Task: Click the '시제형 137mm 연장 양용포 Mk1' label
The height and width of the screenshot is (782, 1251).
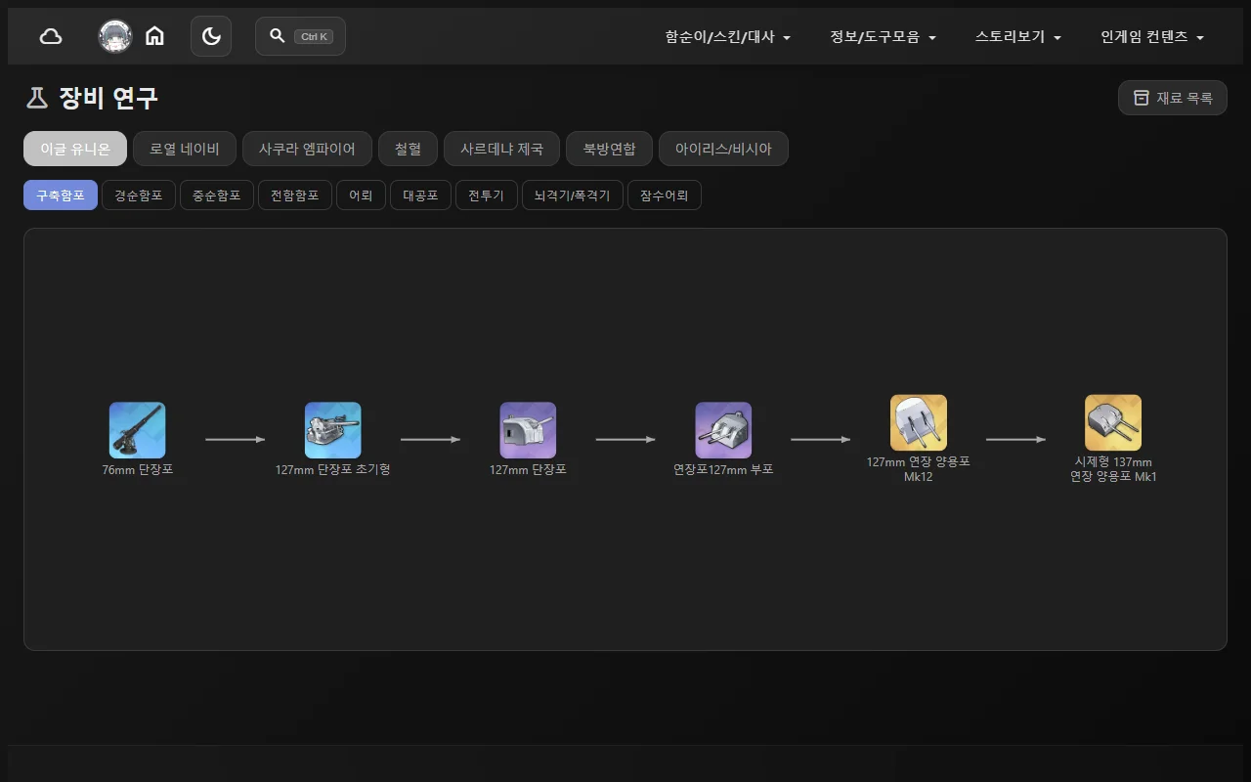Action: 1113,469
